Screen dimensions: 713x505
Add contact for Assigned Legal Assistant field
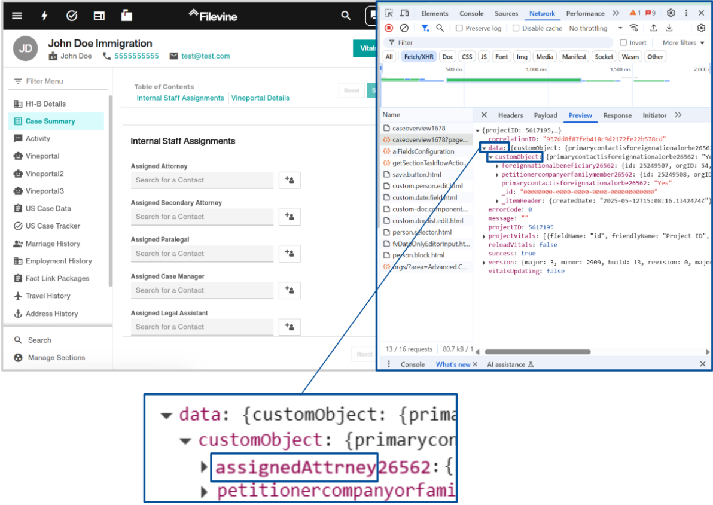[289, 327]
